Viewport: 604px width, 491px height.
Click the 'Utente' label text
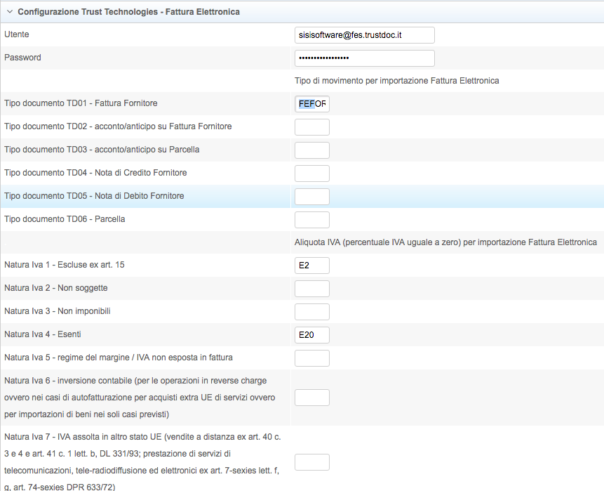[17, 34]
